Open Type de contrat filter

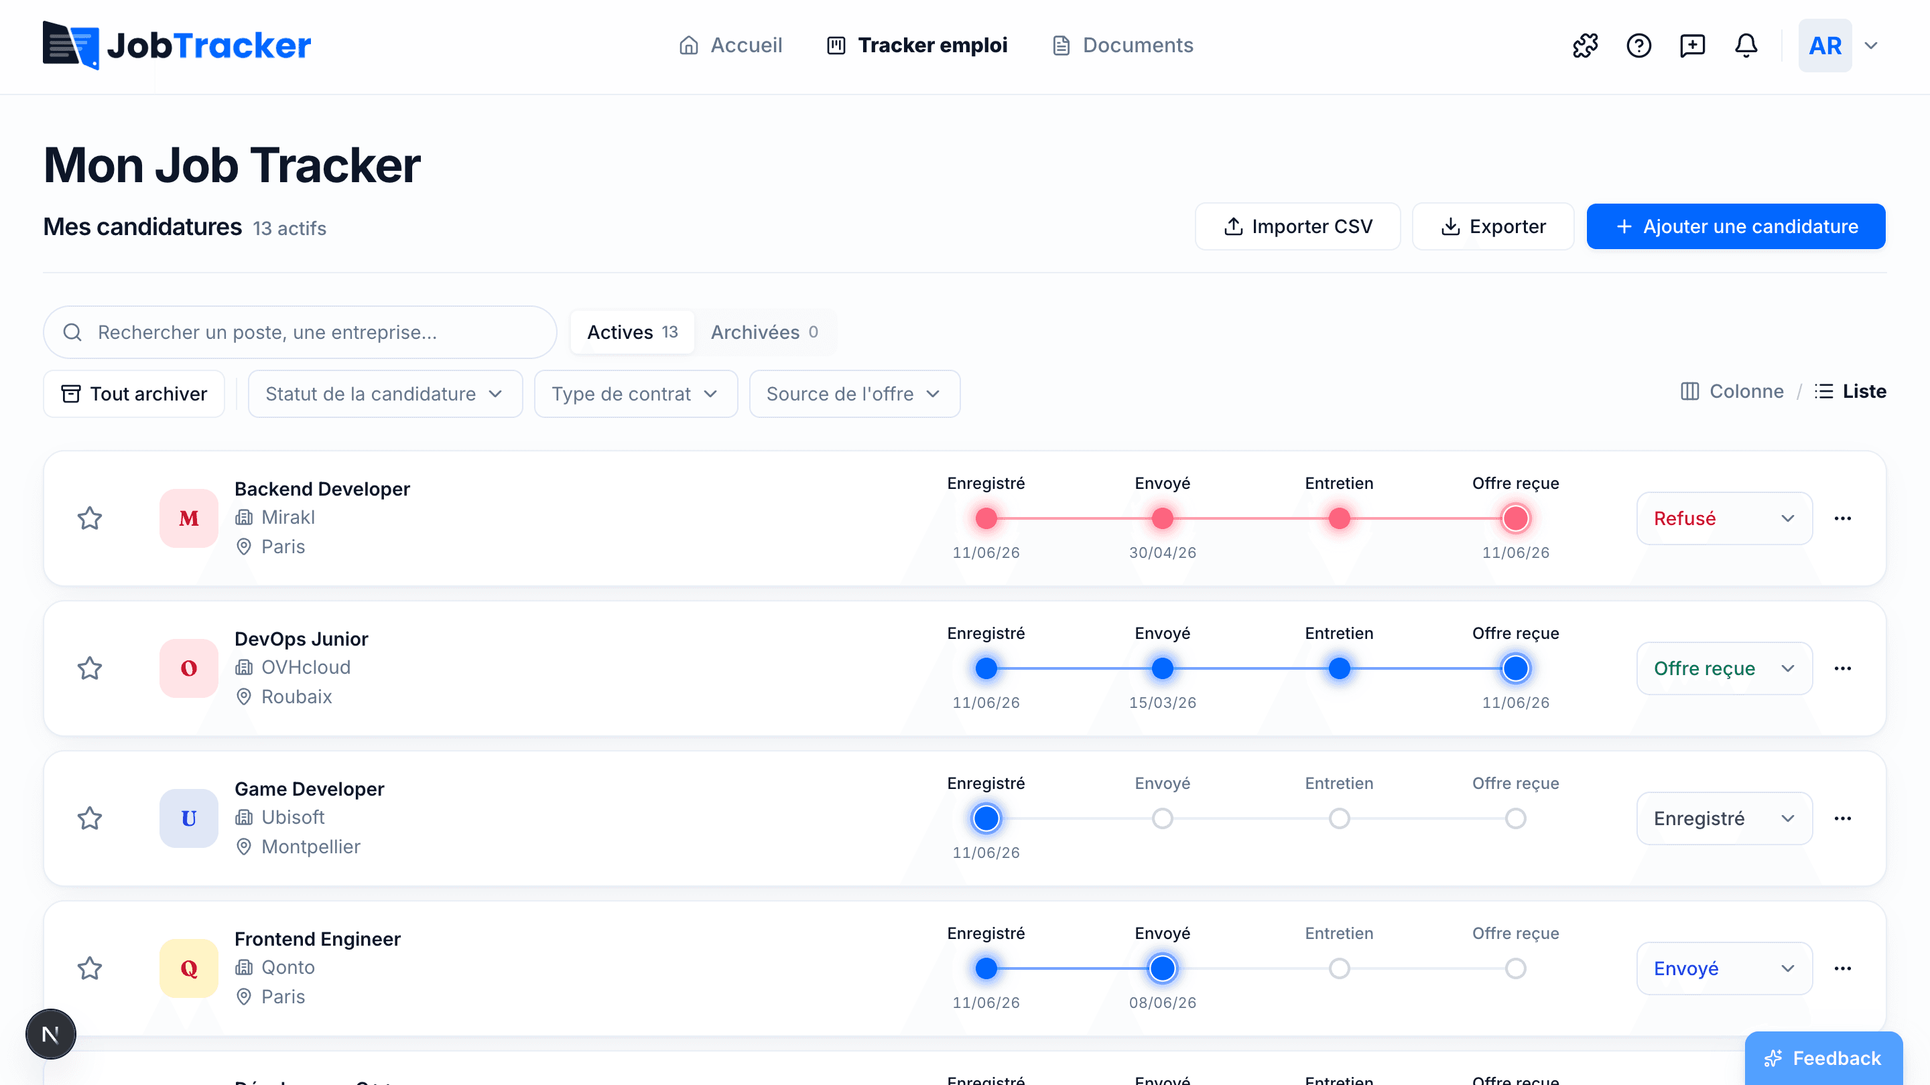click(636, 394)
